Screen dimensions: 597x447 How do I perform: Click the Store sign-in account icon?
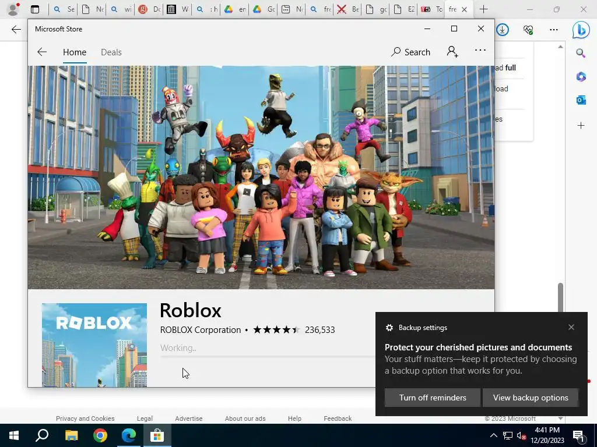(452, 52)
